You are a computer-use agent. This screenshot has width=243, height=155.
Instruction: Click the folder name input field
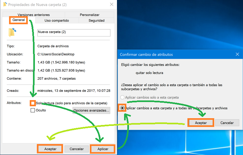74,33
